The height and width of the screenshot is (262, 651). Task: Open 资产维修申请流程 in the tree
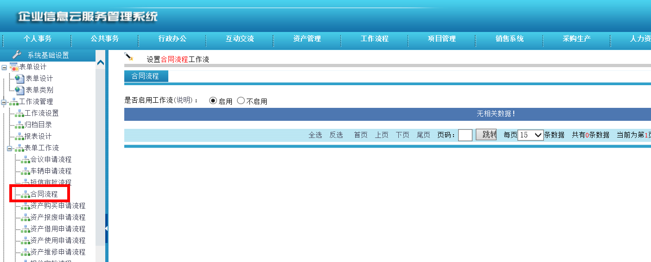click(x=58, y=252)
